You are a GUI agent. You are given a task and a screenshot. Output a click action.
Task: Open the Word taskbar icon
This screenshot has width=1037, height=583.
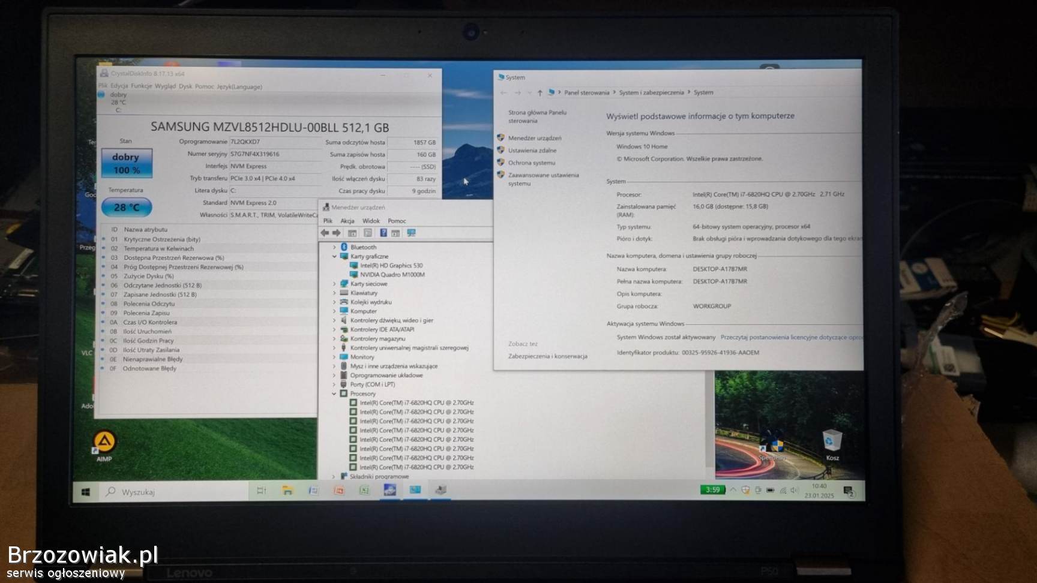click(313, 491)
